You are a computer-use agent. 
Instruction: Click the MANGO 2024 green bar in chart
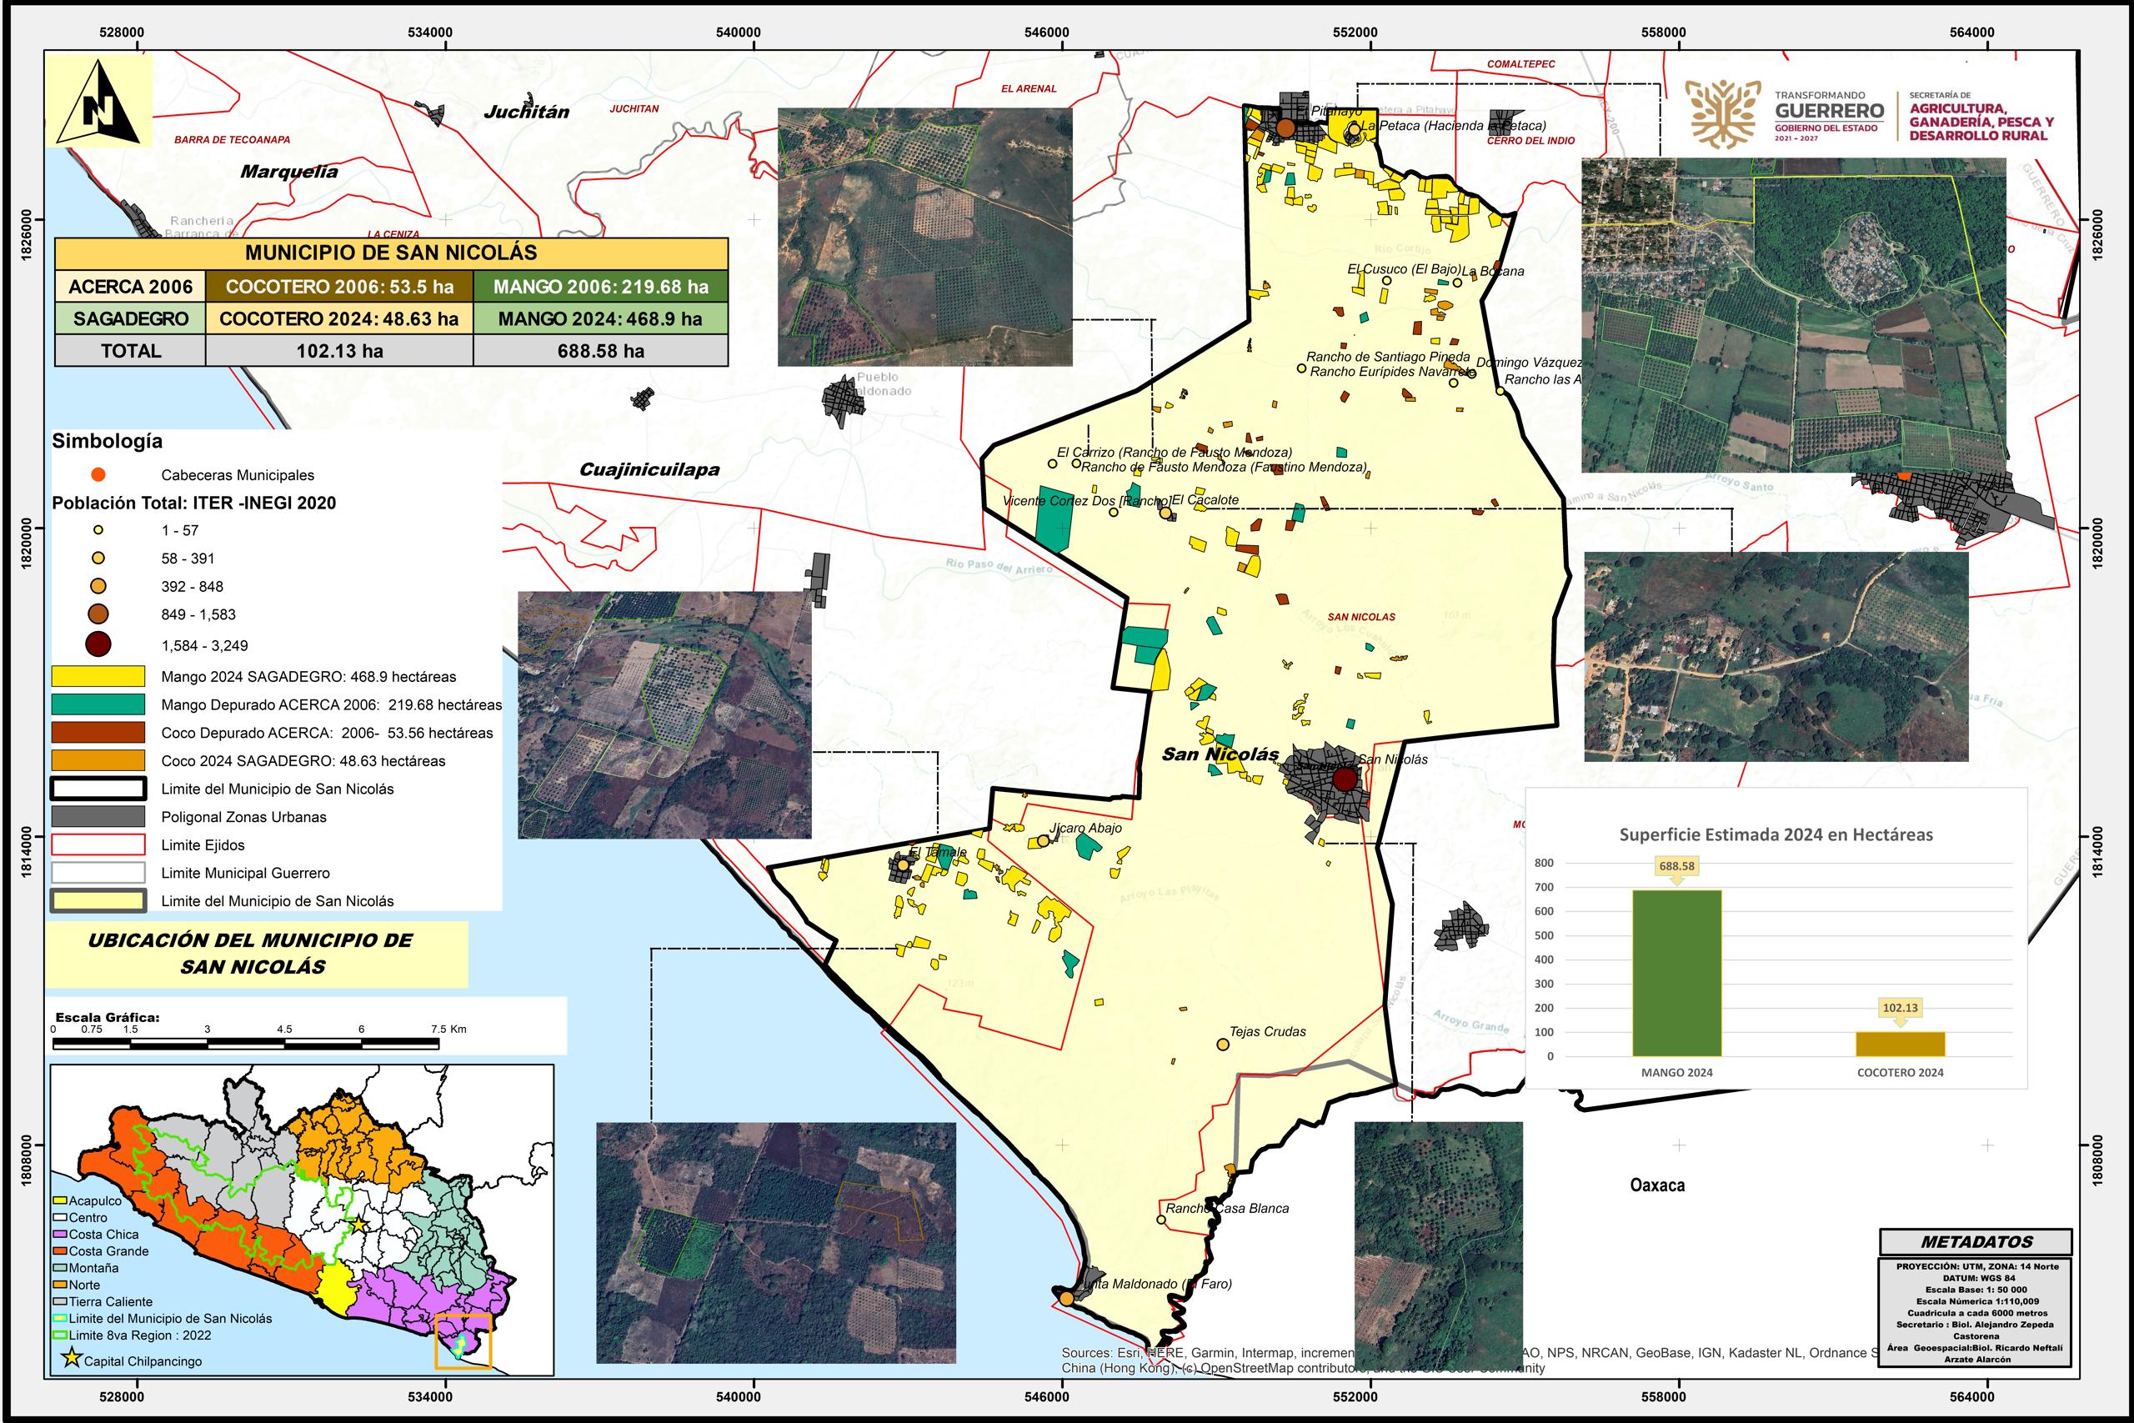1676,973
